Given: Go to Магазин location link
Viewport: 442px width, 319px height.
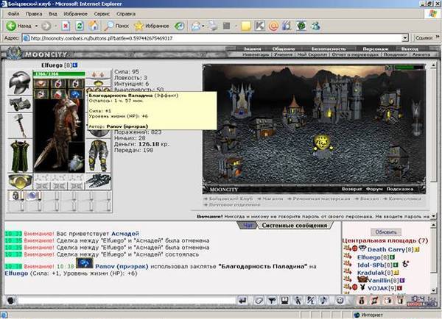Looking at the screenshot, I should 273,198.
